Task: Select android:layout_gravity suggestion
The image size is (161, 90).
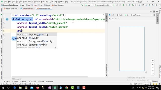Action: pos(37,34)
